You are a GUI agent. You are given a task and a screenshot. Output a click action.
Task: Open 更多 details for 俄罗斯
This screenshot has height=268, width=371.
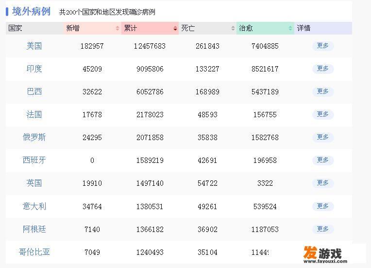click(323, 137)
